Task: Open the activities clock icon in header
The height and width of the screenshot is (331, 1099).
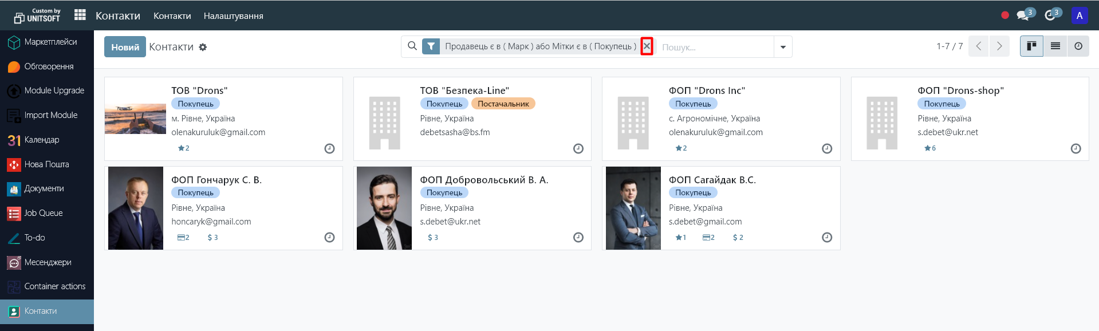Action: pos(1050,15)
